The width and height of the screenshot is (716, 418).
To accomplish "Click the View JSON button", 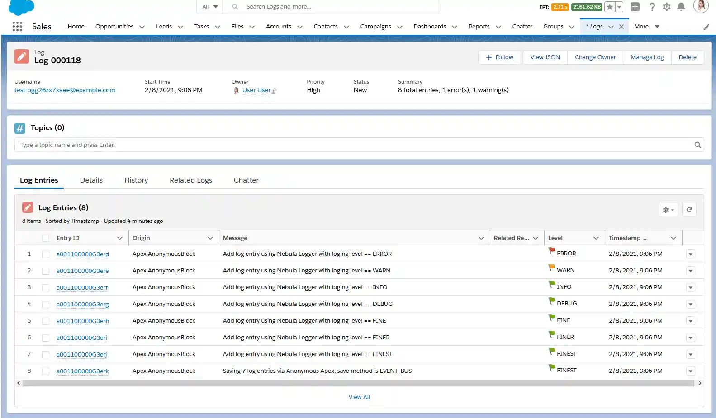I will (x=545, y=57).
